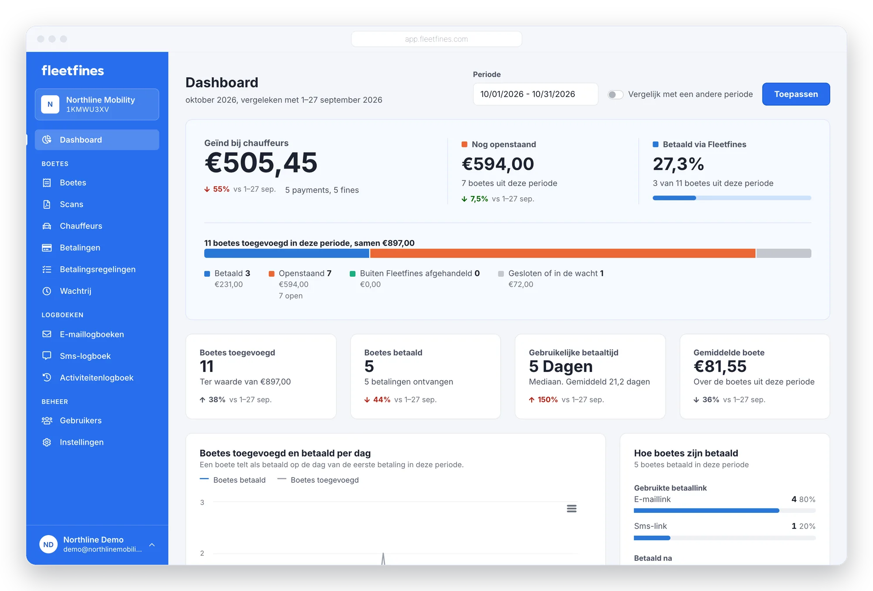Open the Activiteitenlogboek menu item

[97, 378]
